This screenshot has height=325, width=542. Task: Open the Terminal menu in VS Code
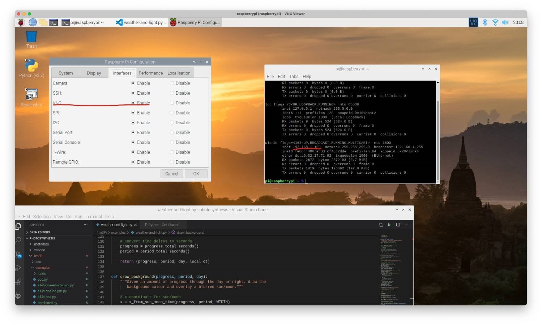(94, 217)
